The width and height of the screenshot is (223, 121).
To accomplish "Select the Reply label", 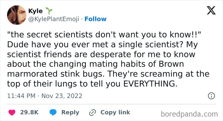I will pyautogui.click(x=70, y=112).
